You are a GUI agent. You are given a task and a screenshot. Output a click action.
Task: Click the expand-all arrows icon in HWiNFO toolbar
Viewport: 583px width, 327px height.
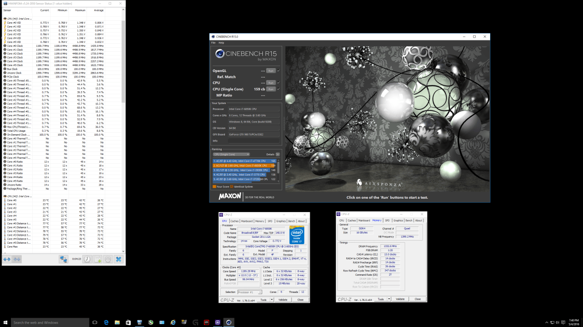tap(6, 259)
